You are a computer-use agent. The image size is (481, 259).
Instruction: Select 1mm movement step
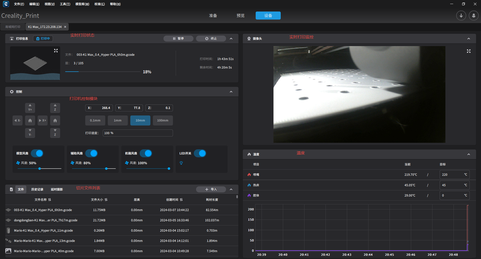pos(118,120)
